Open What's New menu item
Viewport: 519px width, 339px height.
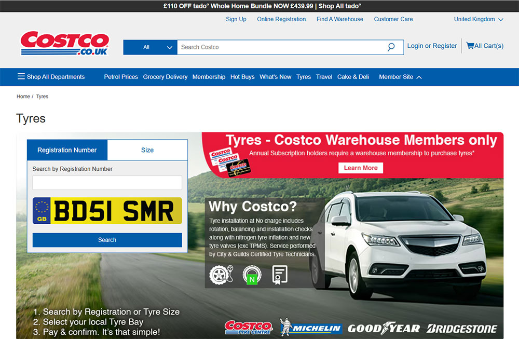276,77
